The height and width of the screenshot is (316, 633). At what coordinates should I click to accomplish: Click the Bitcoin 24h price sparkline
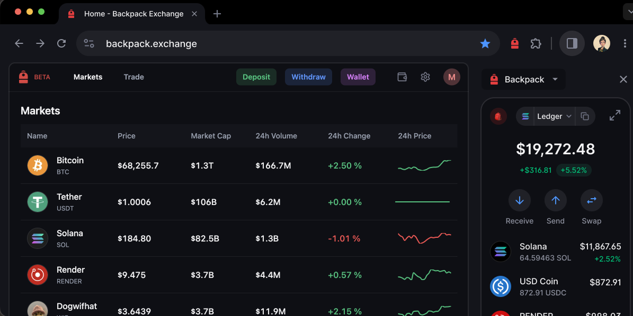coord(424,165)
